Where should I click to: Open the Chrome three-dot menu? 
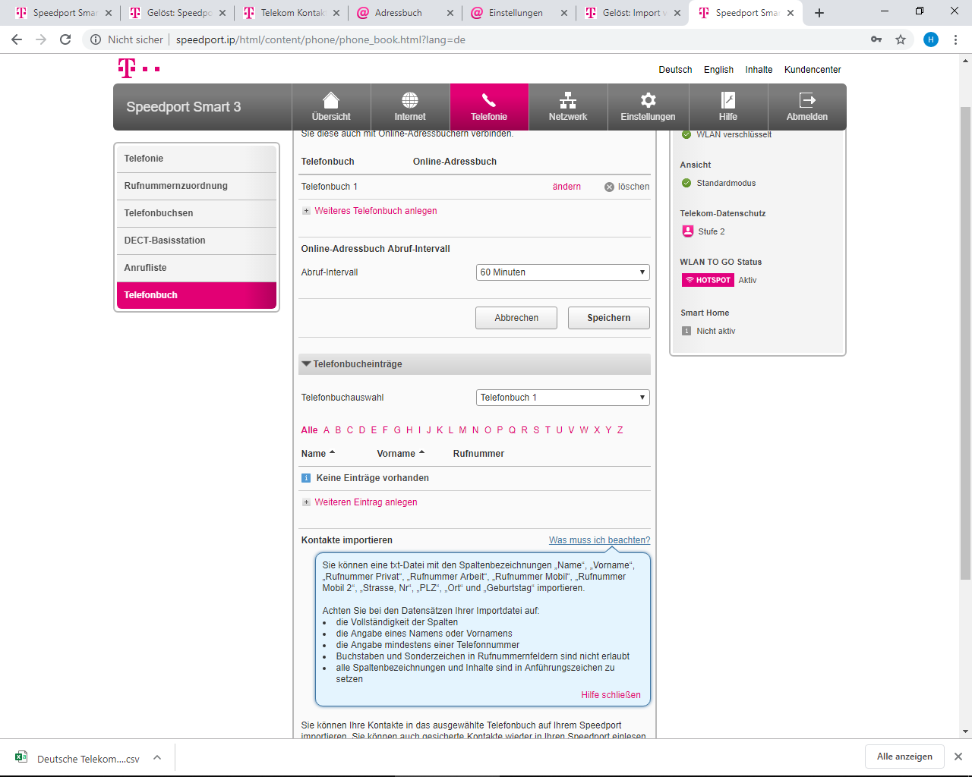coord(955,39)
